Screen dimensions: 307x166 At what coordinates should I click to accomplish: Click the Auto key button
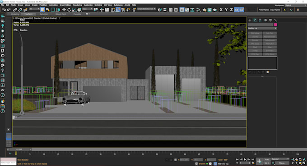pyautogui.click(x=267, y=160)
